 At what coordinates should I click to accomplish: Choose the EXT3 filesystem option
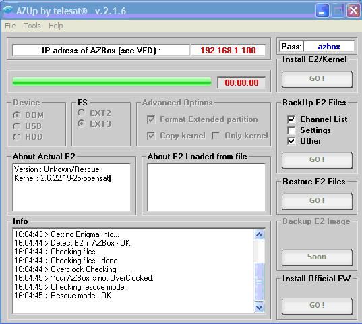tap(82, 124)
